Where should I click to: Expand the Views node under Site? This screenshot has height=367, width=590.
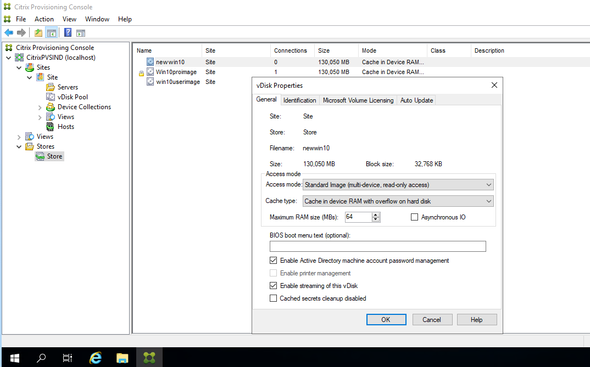click(x=40, y=117)
